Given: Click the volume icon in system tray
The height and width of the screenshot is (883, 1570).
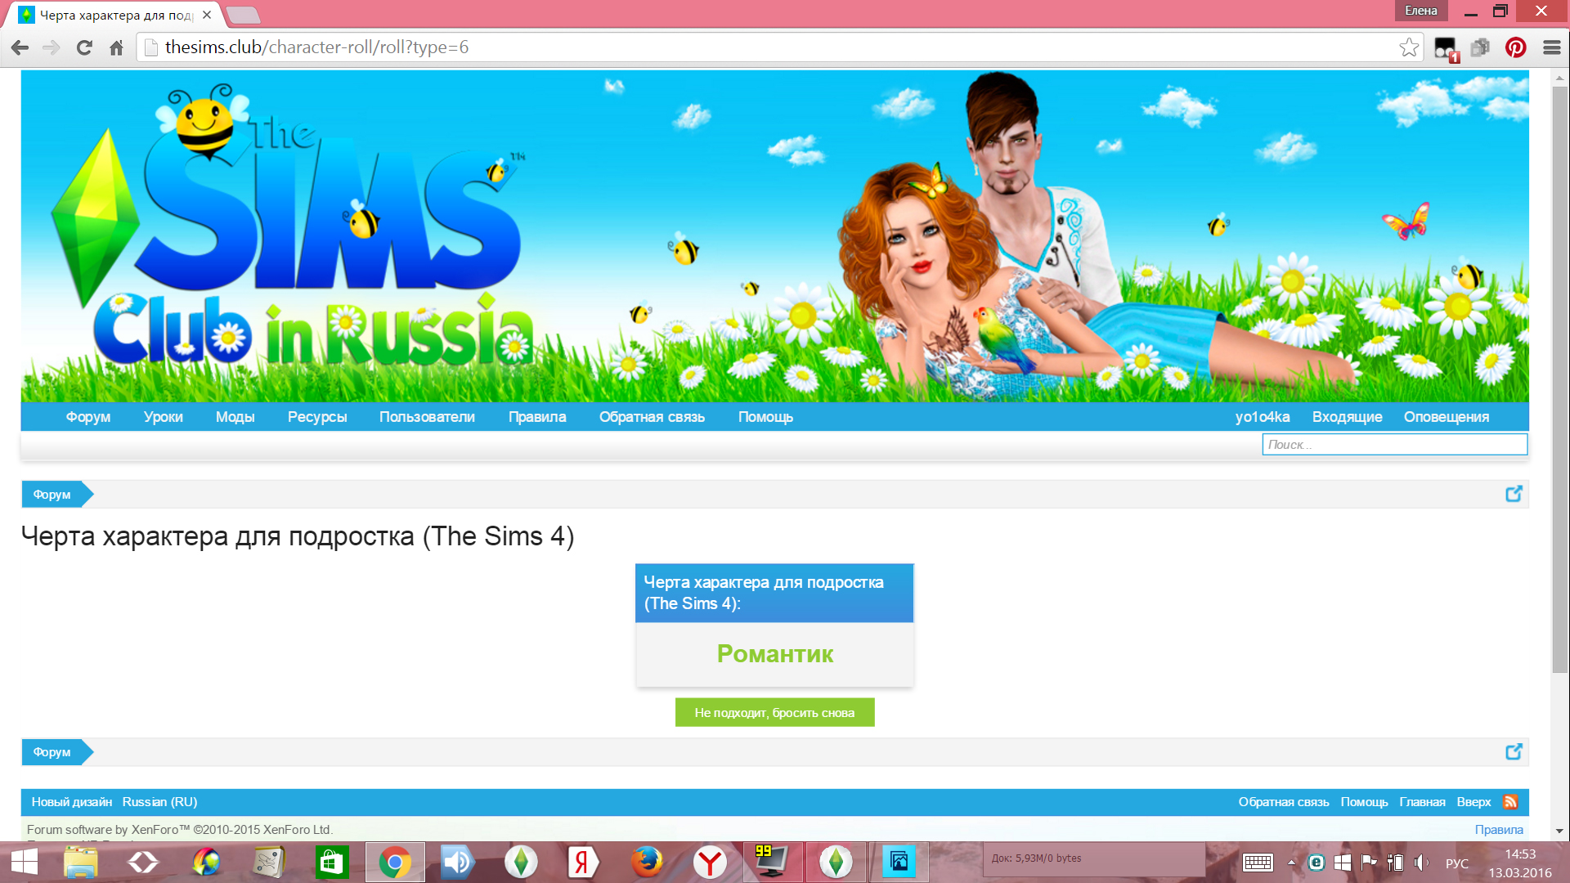Looking at the screenshot, I should pos(1422,863).
